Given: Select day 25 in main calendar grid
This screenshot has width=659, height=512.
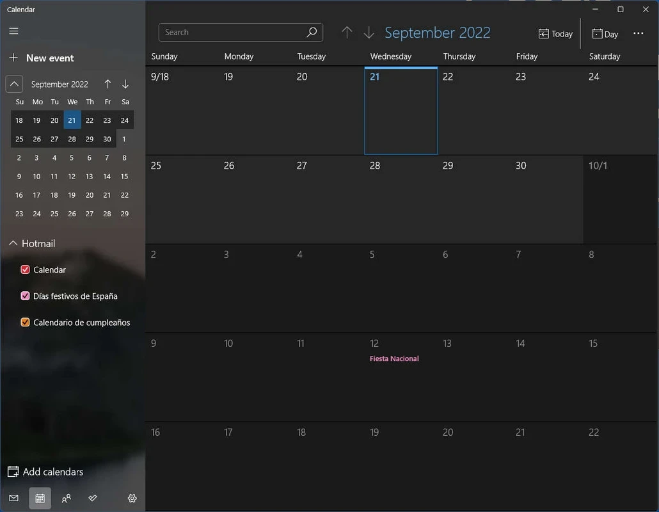Looking at the screenshot, I should (182, 200).
